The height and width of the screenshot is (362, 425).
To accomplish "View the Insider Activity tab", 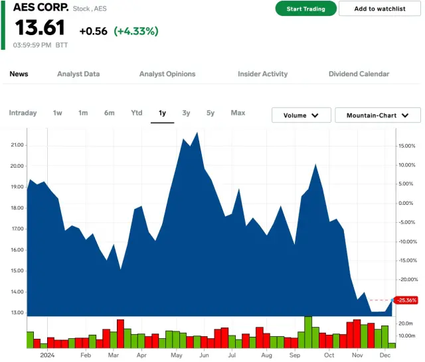I will [263, 74].
